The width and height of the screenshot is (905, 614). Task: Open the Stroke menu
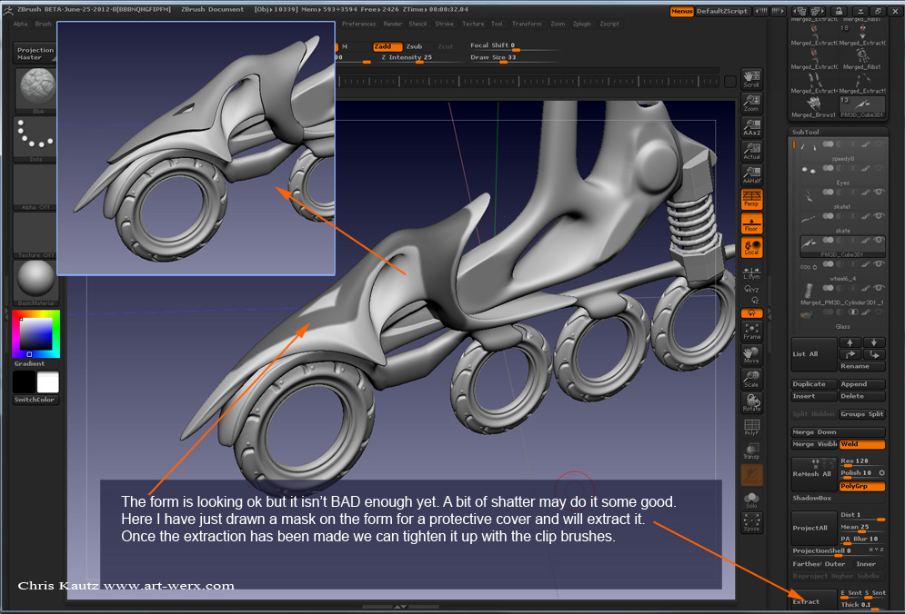pyautogui.click(x=444, y=25)
